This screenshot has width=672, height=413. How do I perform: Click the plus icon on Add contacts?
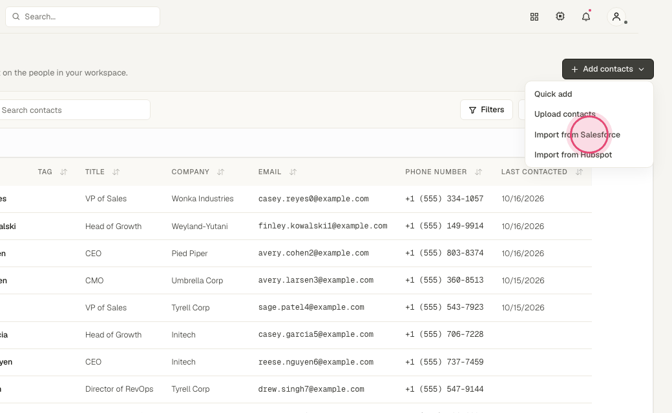[x=574, y=69]
